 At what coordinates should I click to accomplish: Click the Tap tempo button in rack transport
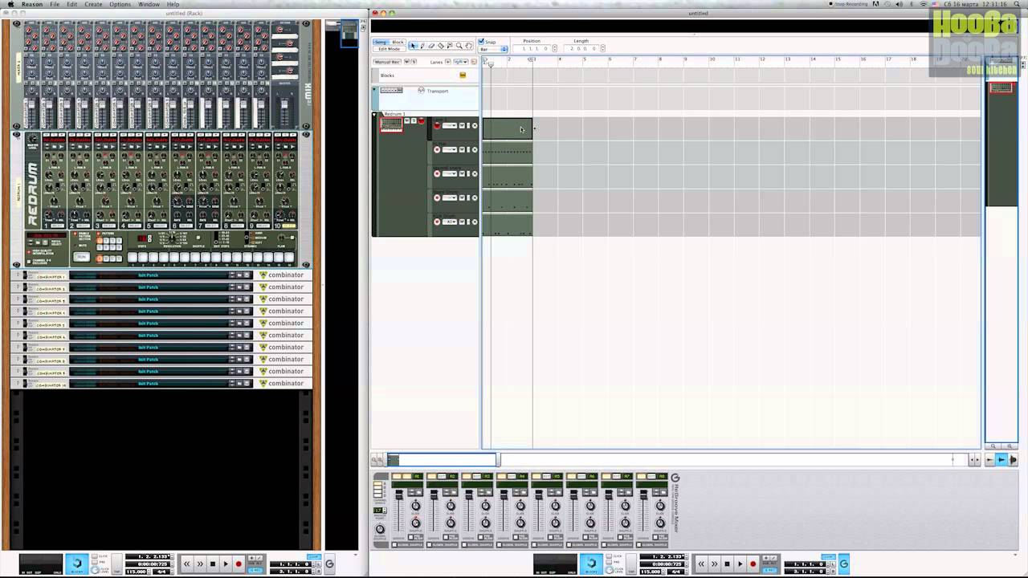point(116,564)
